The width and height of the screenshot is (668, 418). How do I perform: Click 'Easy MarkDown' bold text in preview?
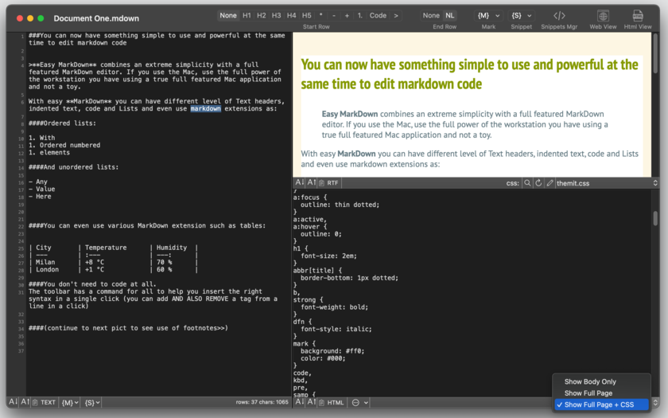(349, 114)
